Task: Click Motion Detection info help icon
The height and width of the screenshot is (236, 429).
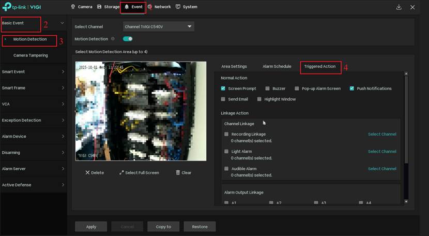Action: [113, 39]
